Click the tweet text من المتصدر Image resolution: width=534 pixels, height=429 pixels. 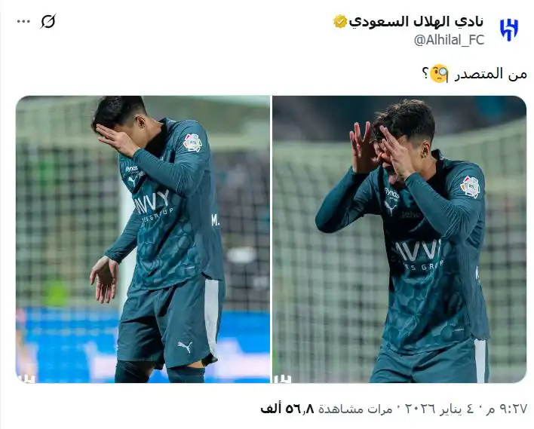pyautogui.click(x=491, y=74)
